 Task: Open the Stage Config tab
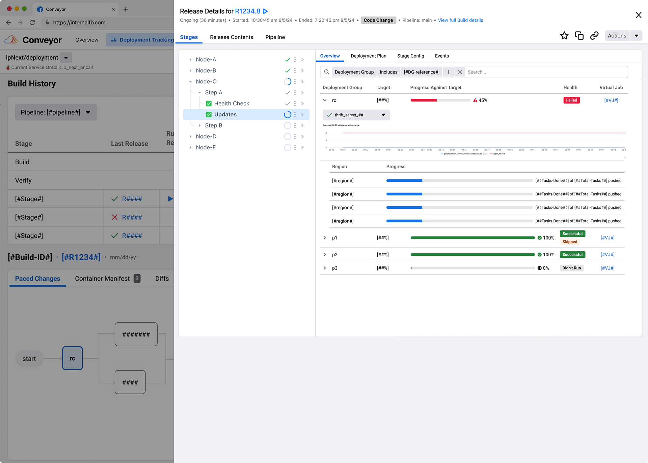tap(410, 56)
